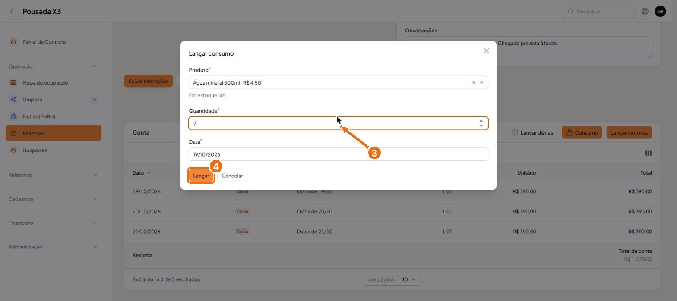Viewport: 677px width, 301px height.
Task: Click the Limpeza sparkle icon
Action: [x=13, y=100]
